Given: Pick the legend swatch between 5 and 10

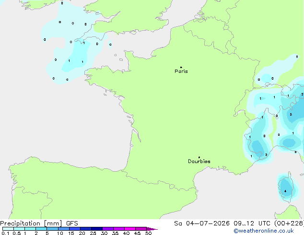Looking at the screenshot, I should click(x=53, y=229).
